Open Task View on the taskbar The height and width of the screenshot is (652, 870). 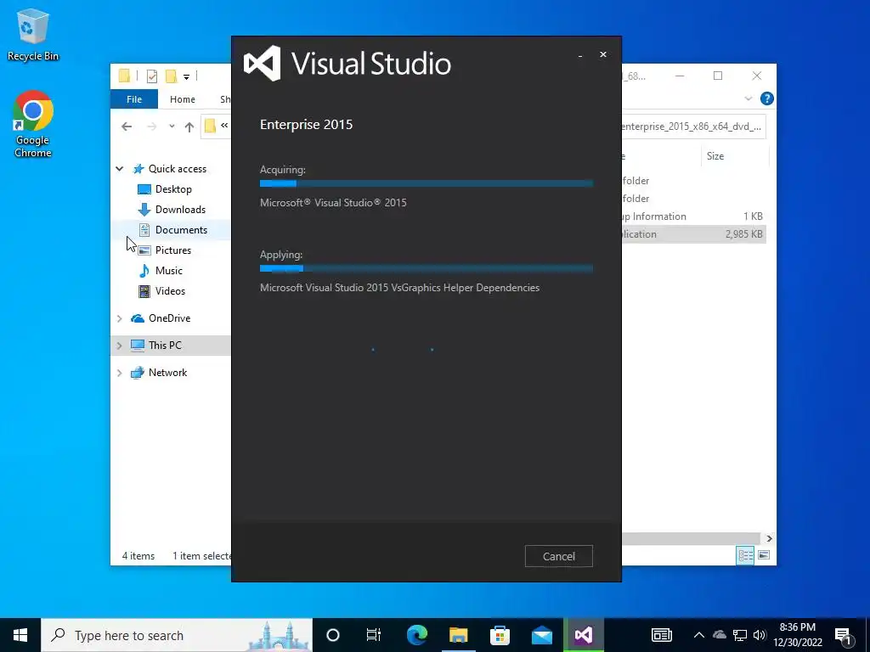pos(374,635)
